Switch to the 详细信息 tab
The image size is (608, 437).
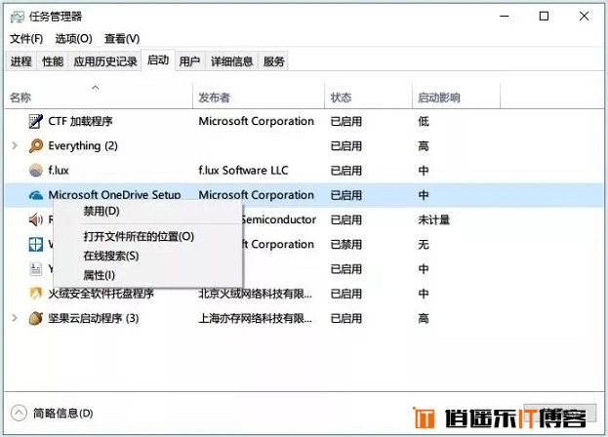click(231, 61)
